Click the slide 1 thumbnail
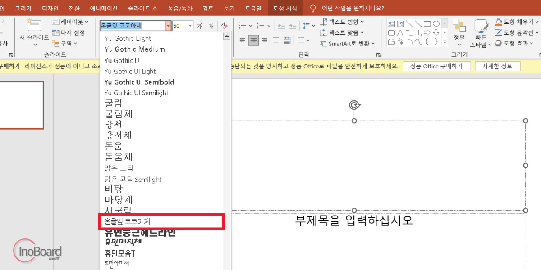 22,105
